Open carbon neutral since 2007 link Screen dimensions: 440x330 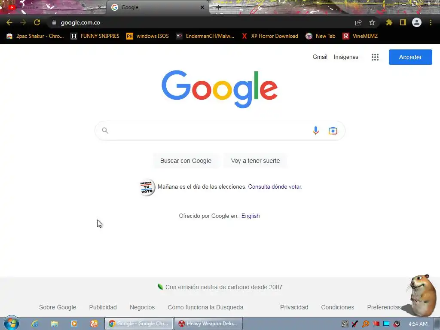(220, 287)
